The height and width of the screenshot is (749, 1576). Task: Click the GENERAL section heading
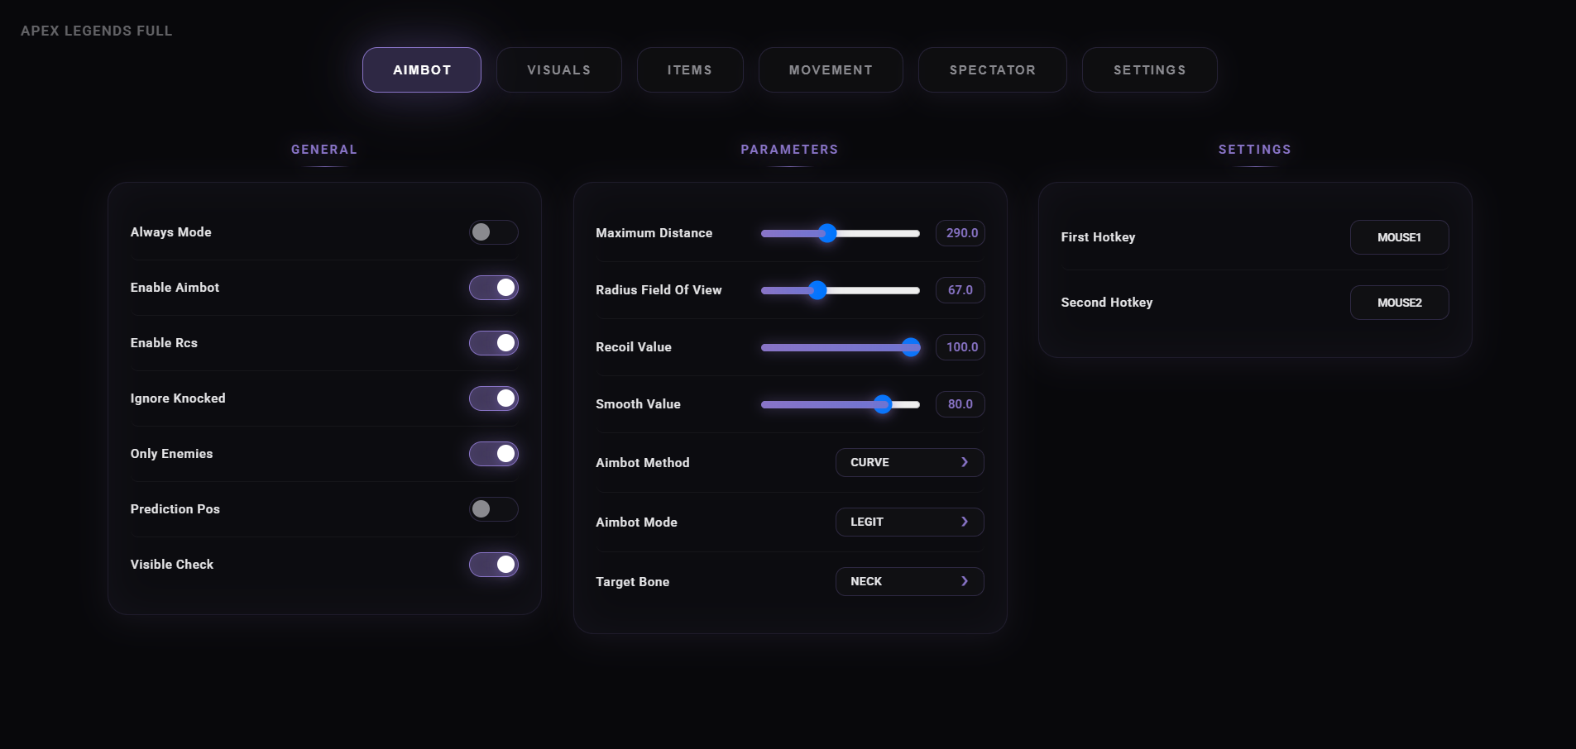324,150
